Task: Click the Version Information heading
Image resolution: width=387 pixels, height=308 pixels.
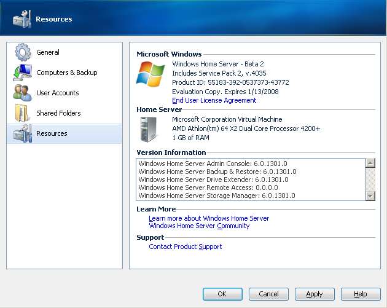Action: [171, 152]
